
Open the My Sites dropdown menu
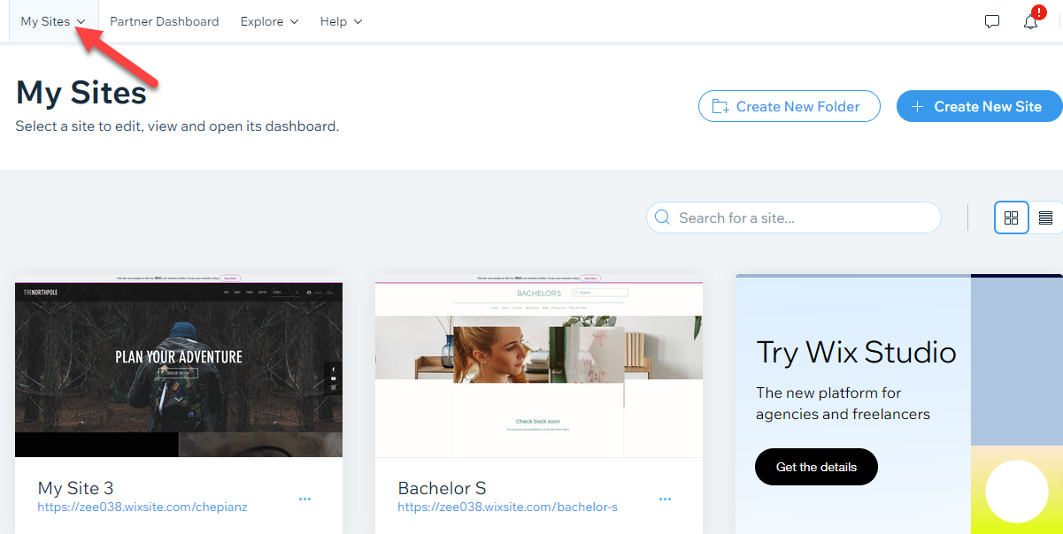[53, 21]
